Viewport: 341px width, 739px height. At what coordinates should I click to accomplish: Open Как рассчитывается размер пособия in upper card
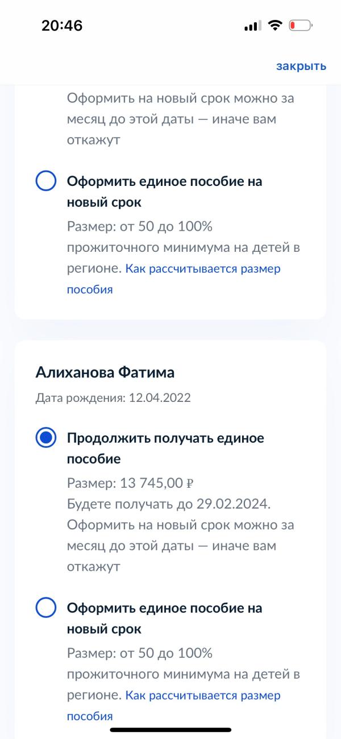click(x=174, y=279)
